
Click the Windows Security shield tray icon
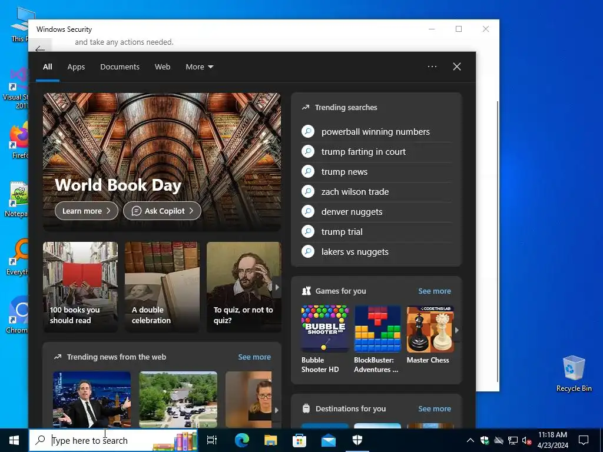(x=485, y=440)
